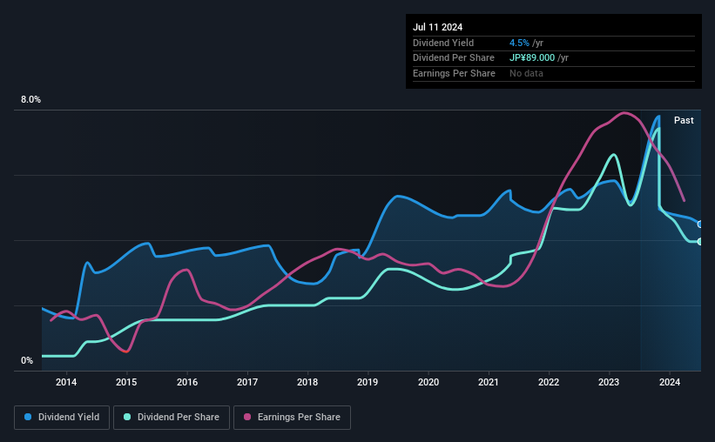The height and width of the screenshot is (442, 715).
Task: Toggle the Dividend Yield legend button
Action: click(x=62, y=418)
